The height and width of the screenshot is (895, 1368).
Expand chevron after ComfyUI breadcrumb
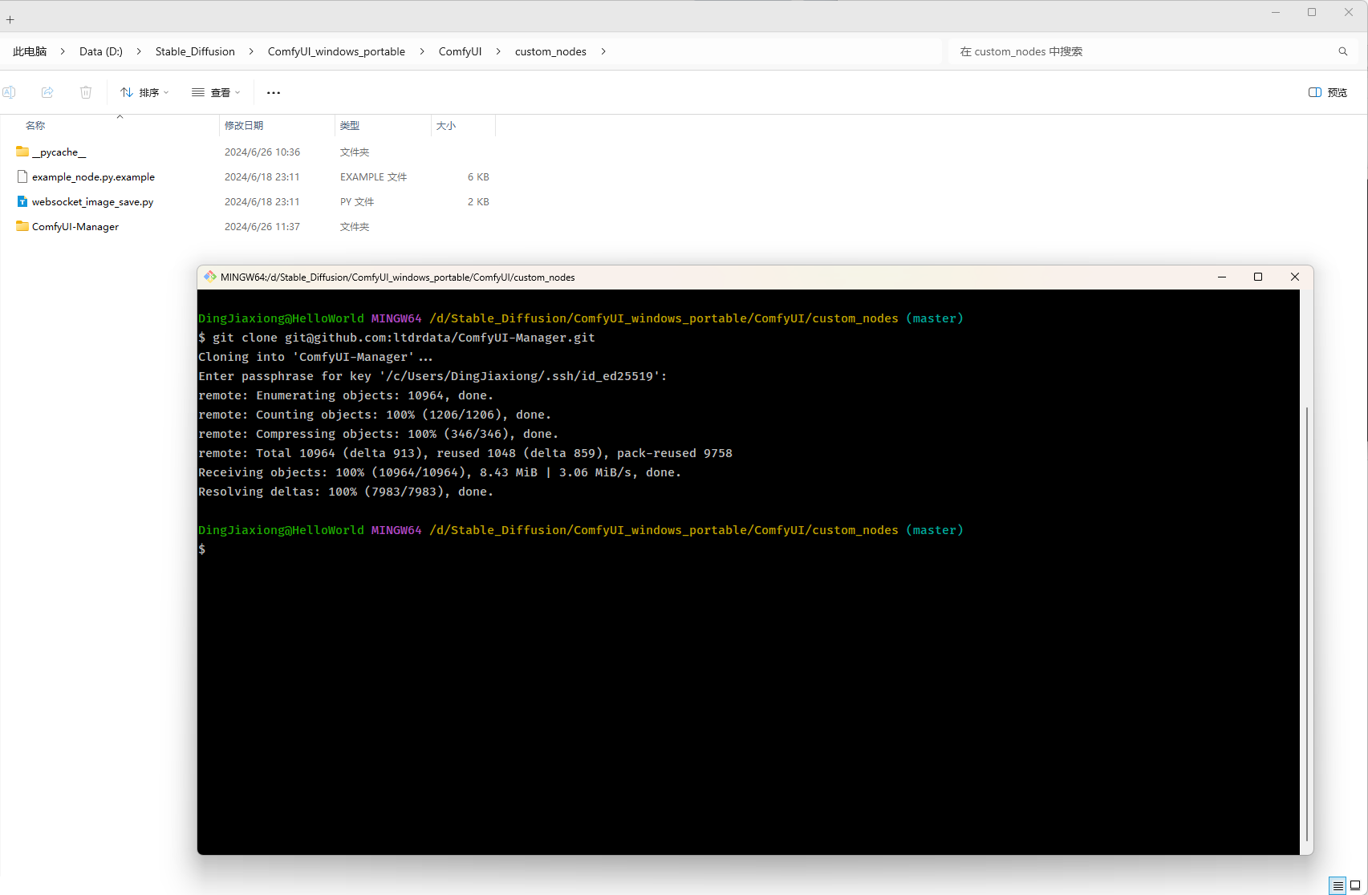[498, 51]
